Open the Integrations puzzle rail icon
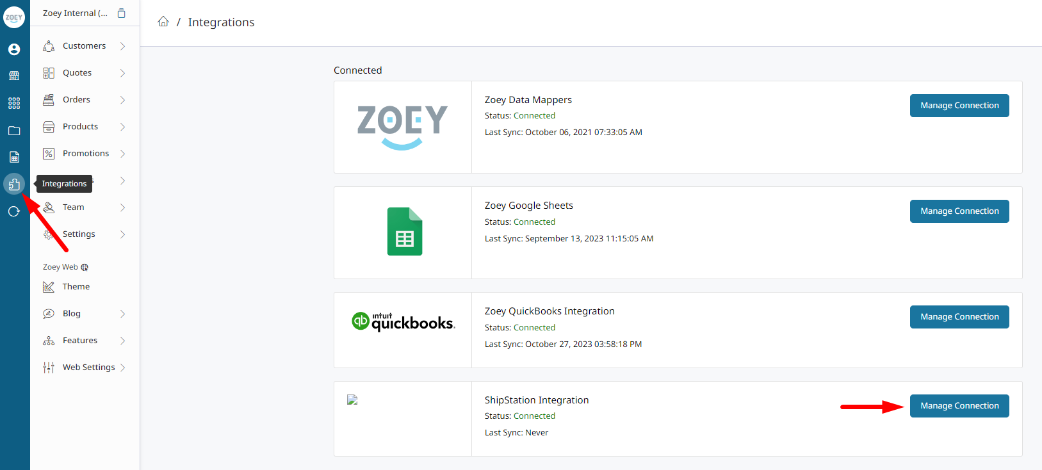 pos(14,184)
